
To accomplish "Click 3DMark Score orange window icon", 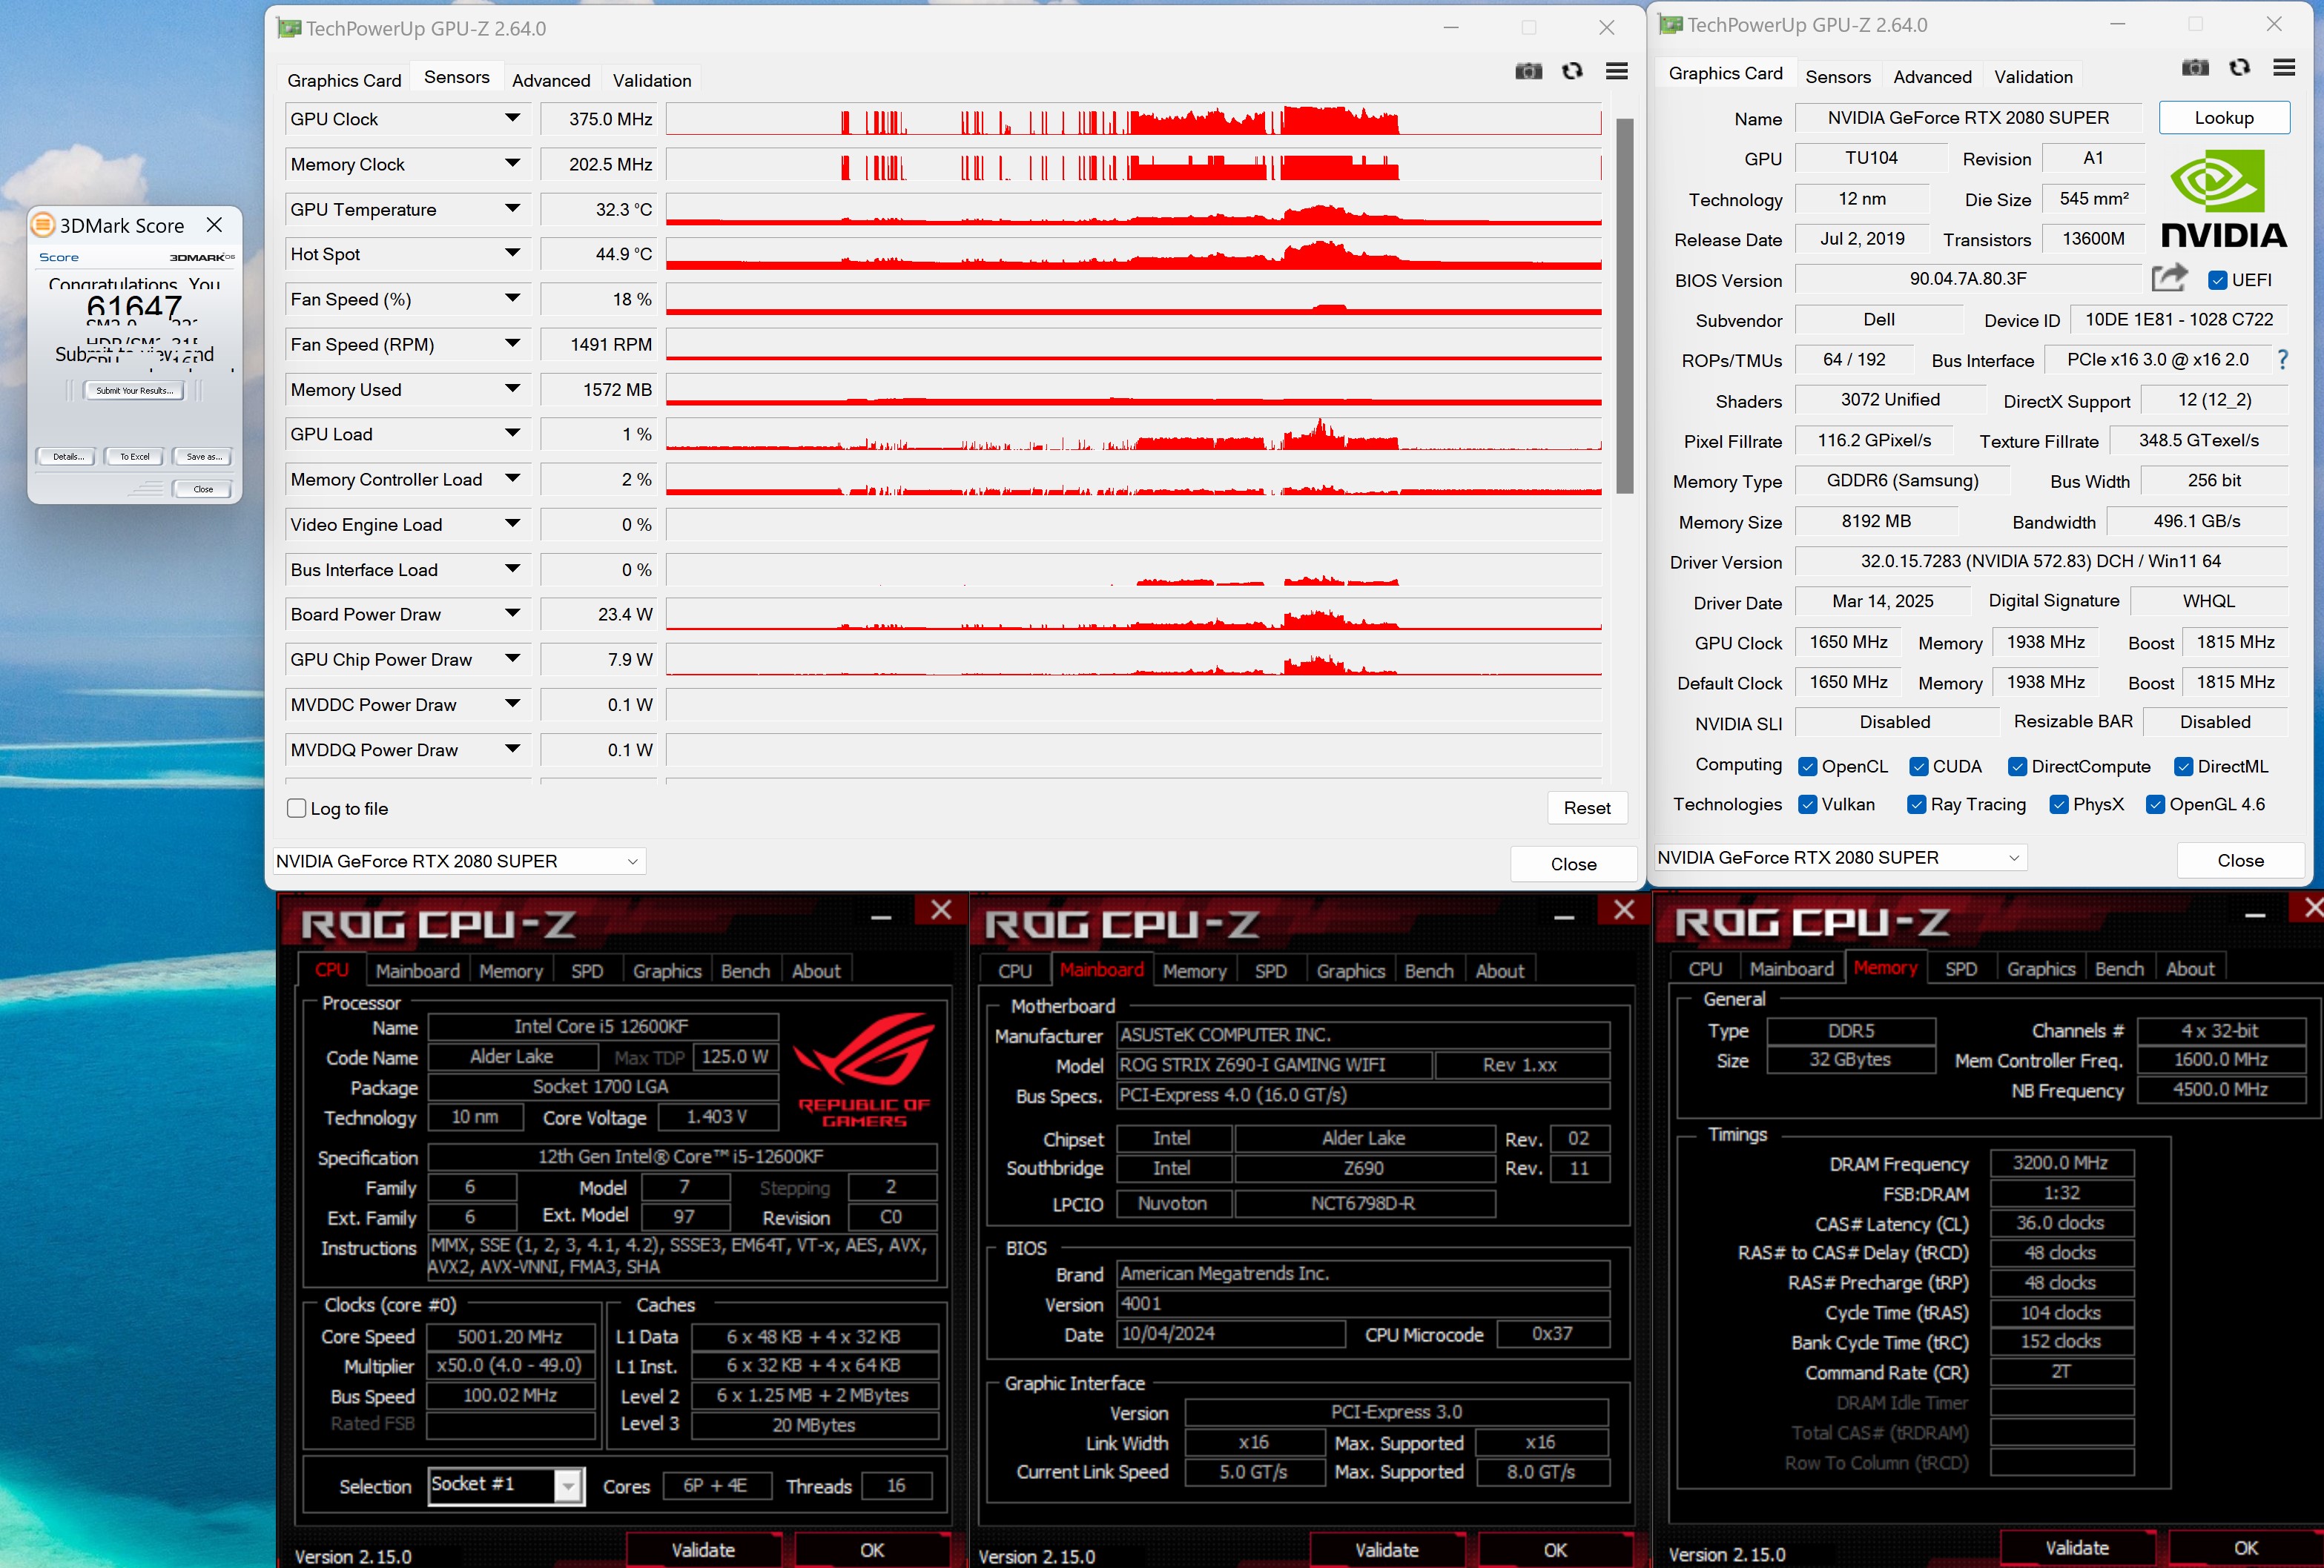I will coord(43,224).
